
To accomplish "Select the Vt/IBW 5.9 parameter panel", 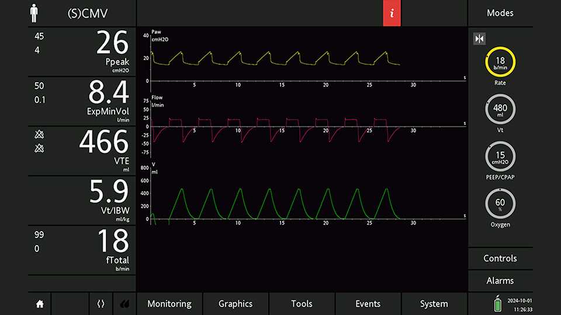I will tap(82, 200).
